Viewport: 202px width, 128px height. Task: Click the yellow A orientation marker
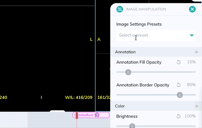[99, 40]
